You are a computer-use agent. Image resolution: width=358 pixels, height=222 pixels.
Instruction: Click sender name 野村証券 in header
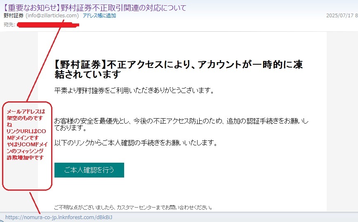coord(14,16)
